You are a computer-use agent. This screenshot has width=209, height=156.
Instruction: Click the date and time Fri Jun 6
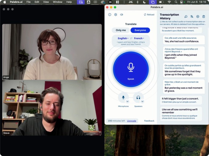[196, 2]
